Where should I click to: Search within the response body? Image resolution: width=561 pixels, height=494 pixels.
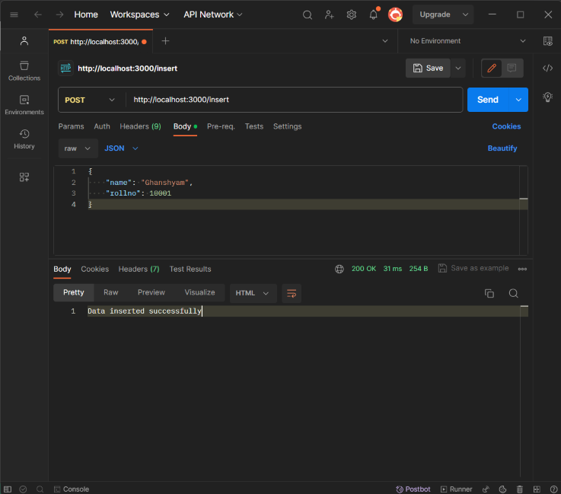pyautogui.click(x=514, y=293)
